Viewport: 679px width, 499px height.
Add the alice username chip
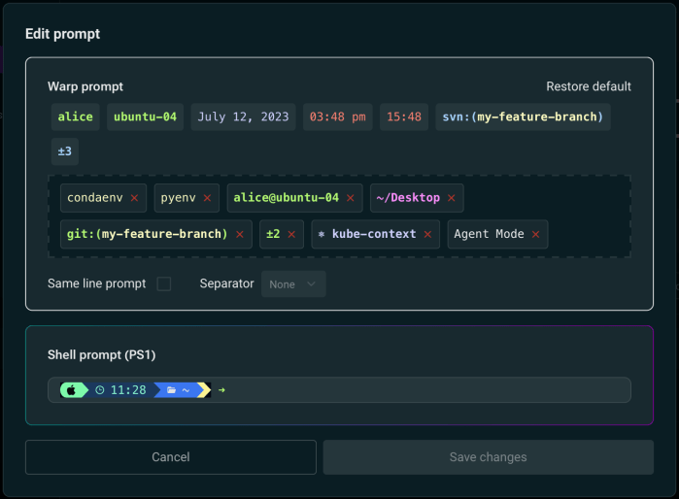76,117
